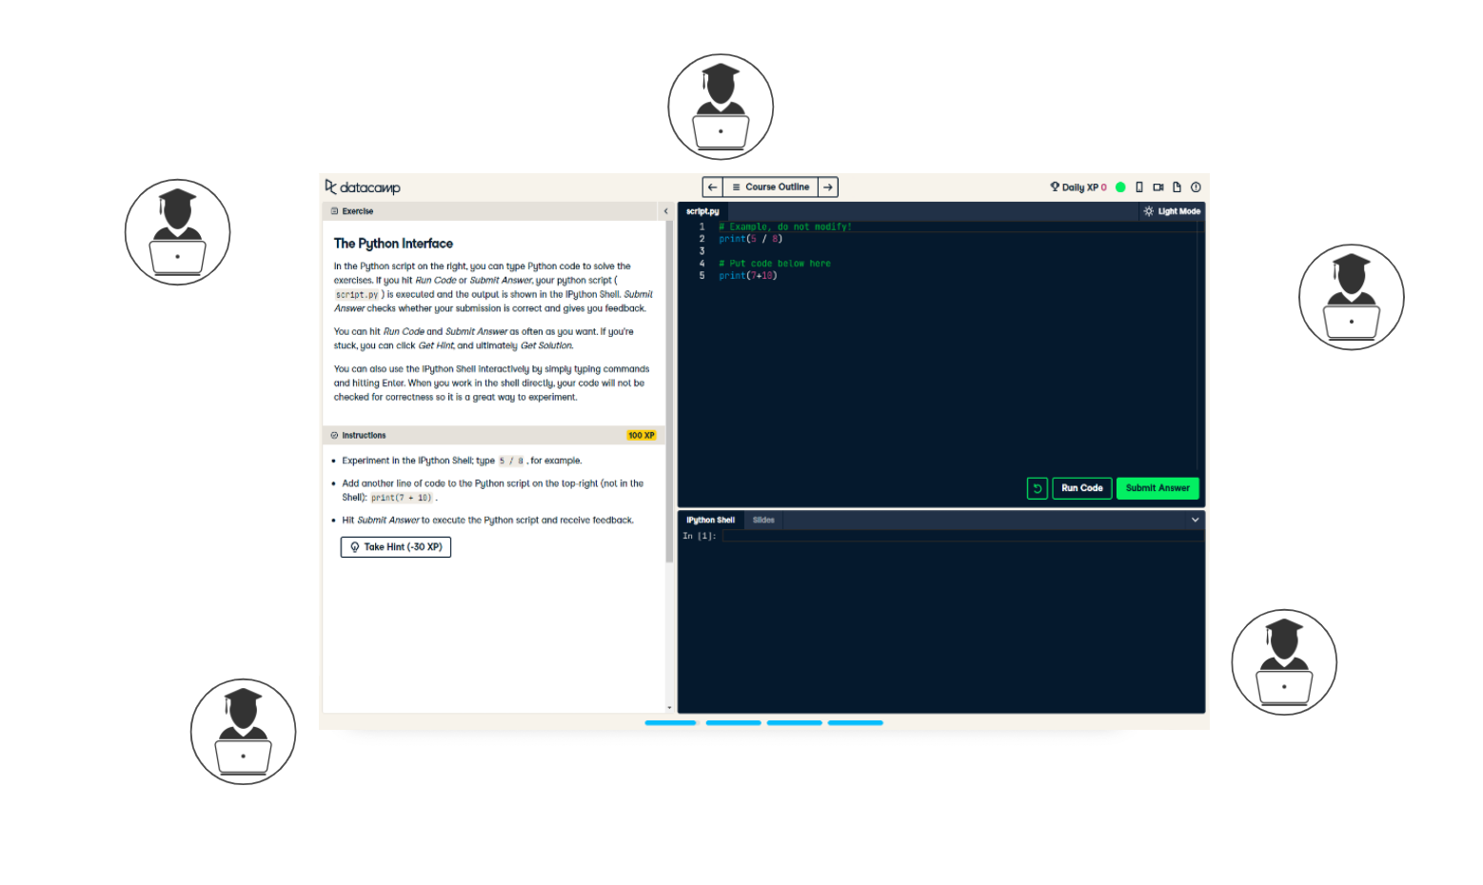This screenshot has width=1483, height=885.
Task: Open the mobile device icon in the header
Action: pyautogui.click(x=1139, y=187)
